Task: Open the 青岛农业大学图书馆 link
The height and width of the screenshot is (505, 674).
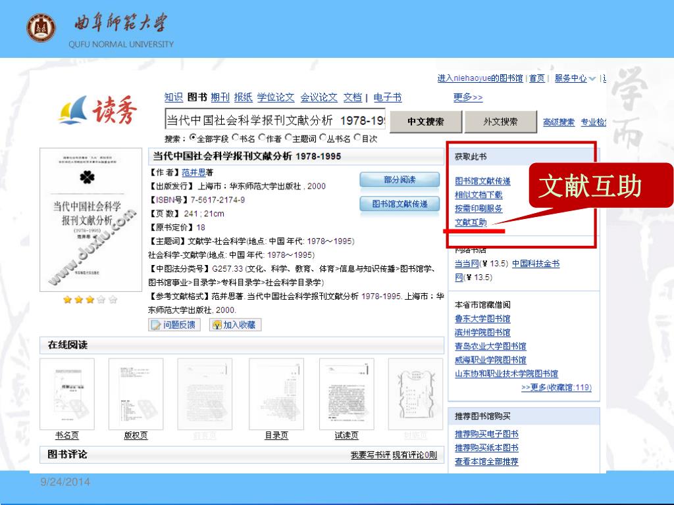Action: (x=490, y=346)
